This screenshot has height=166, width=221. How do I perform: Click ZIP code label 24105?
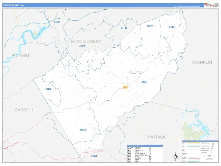48,89
